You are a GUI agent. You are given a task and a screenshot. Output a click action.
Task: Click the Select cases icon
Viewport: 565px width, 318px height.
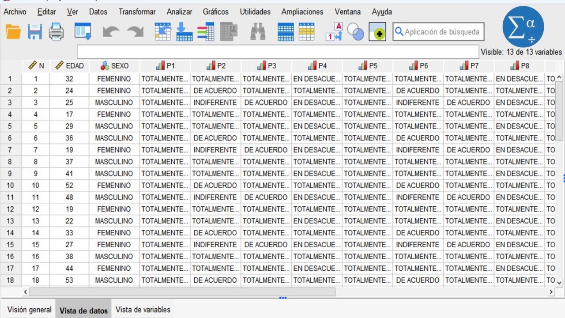(x=307, y=32)
